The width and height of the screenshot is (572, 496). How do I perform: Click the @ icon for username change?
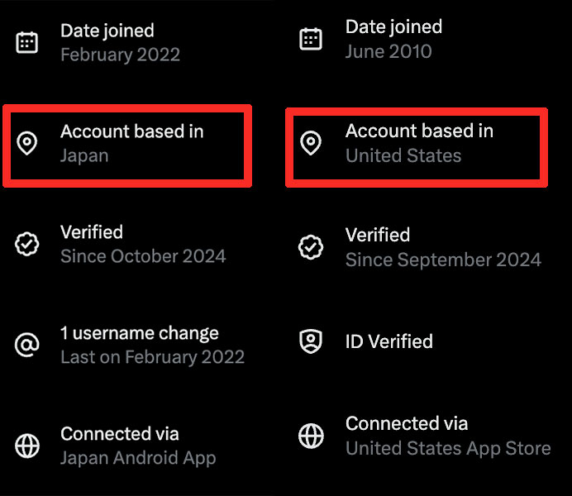[x=27, y=345]
